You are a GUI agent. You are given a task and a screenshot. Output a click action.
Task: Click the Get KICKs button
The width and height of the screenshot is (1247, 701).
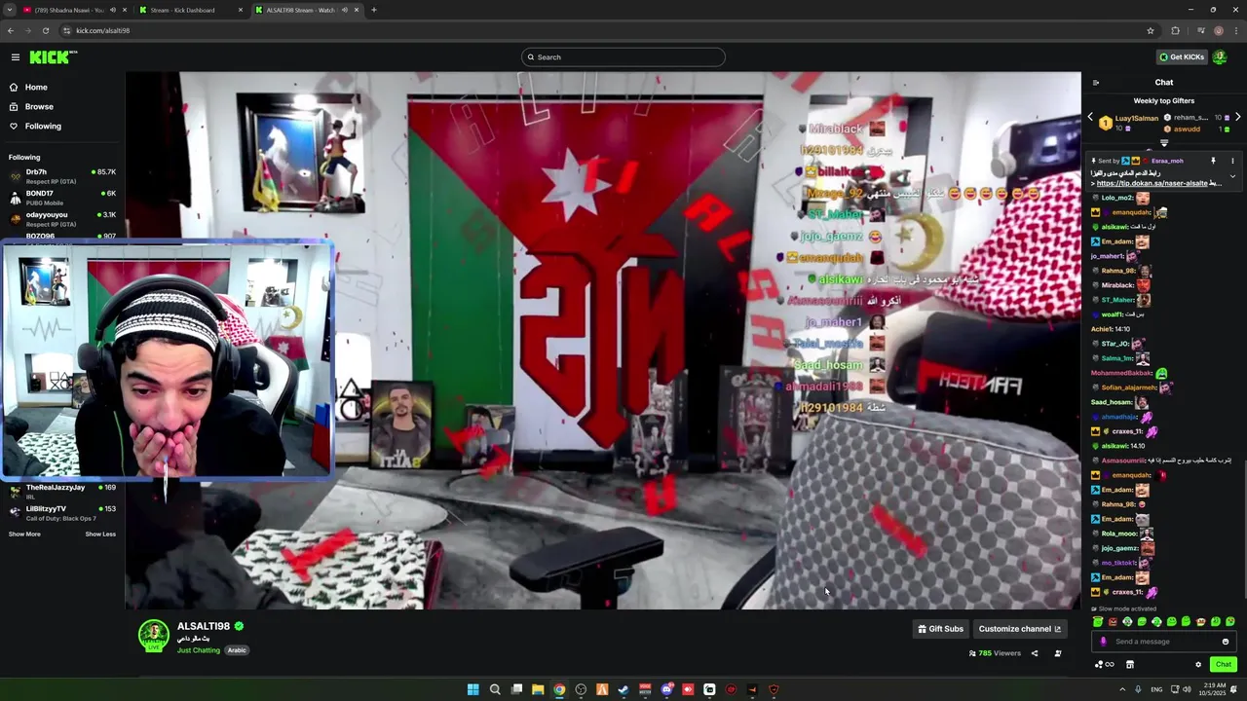point(1181,57)
